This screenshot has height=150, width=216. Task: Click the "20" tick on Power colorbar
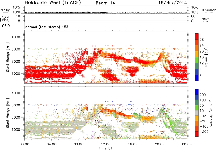(201, 51)
